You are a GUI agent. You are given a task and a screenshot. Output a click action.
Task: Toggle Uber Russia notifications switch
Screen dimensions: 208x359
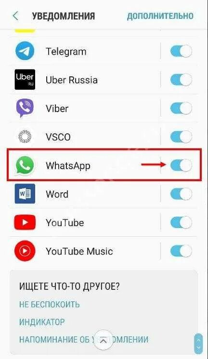pos(182,80)
